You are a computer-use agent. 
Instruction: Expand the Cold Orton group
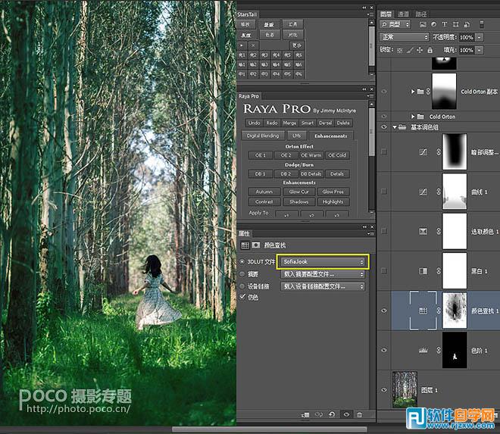click(413, 117)
